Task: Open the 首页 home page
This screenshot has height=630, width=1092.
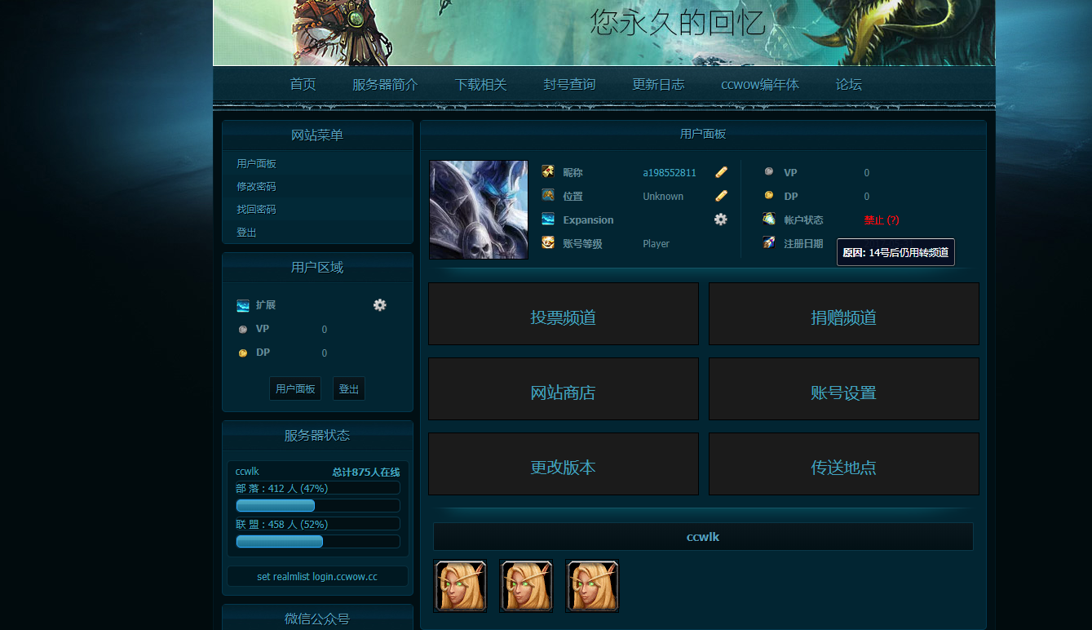Action: pyautogui.click(x=303, y=85)
